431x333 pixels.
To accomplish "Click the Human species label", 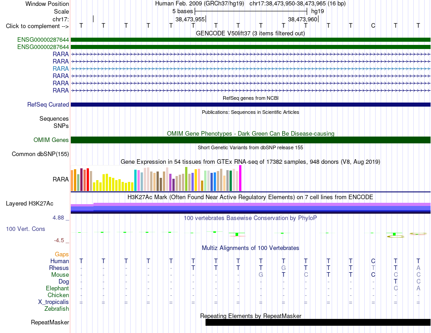I will [x=59, y=261].
